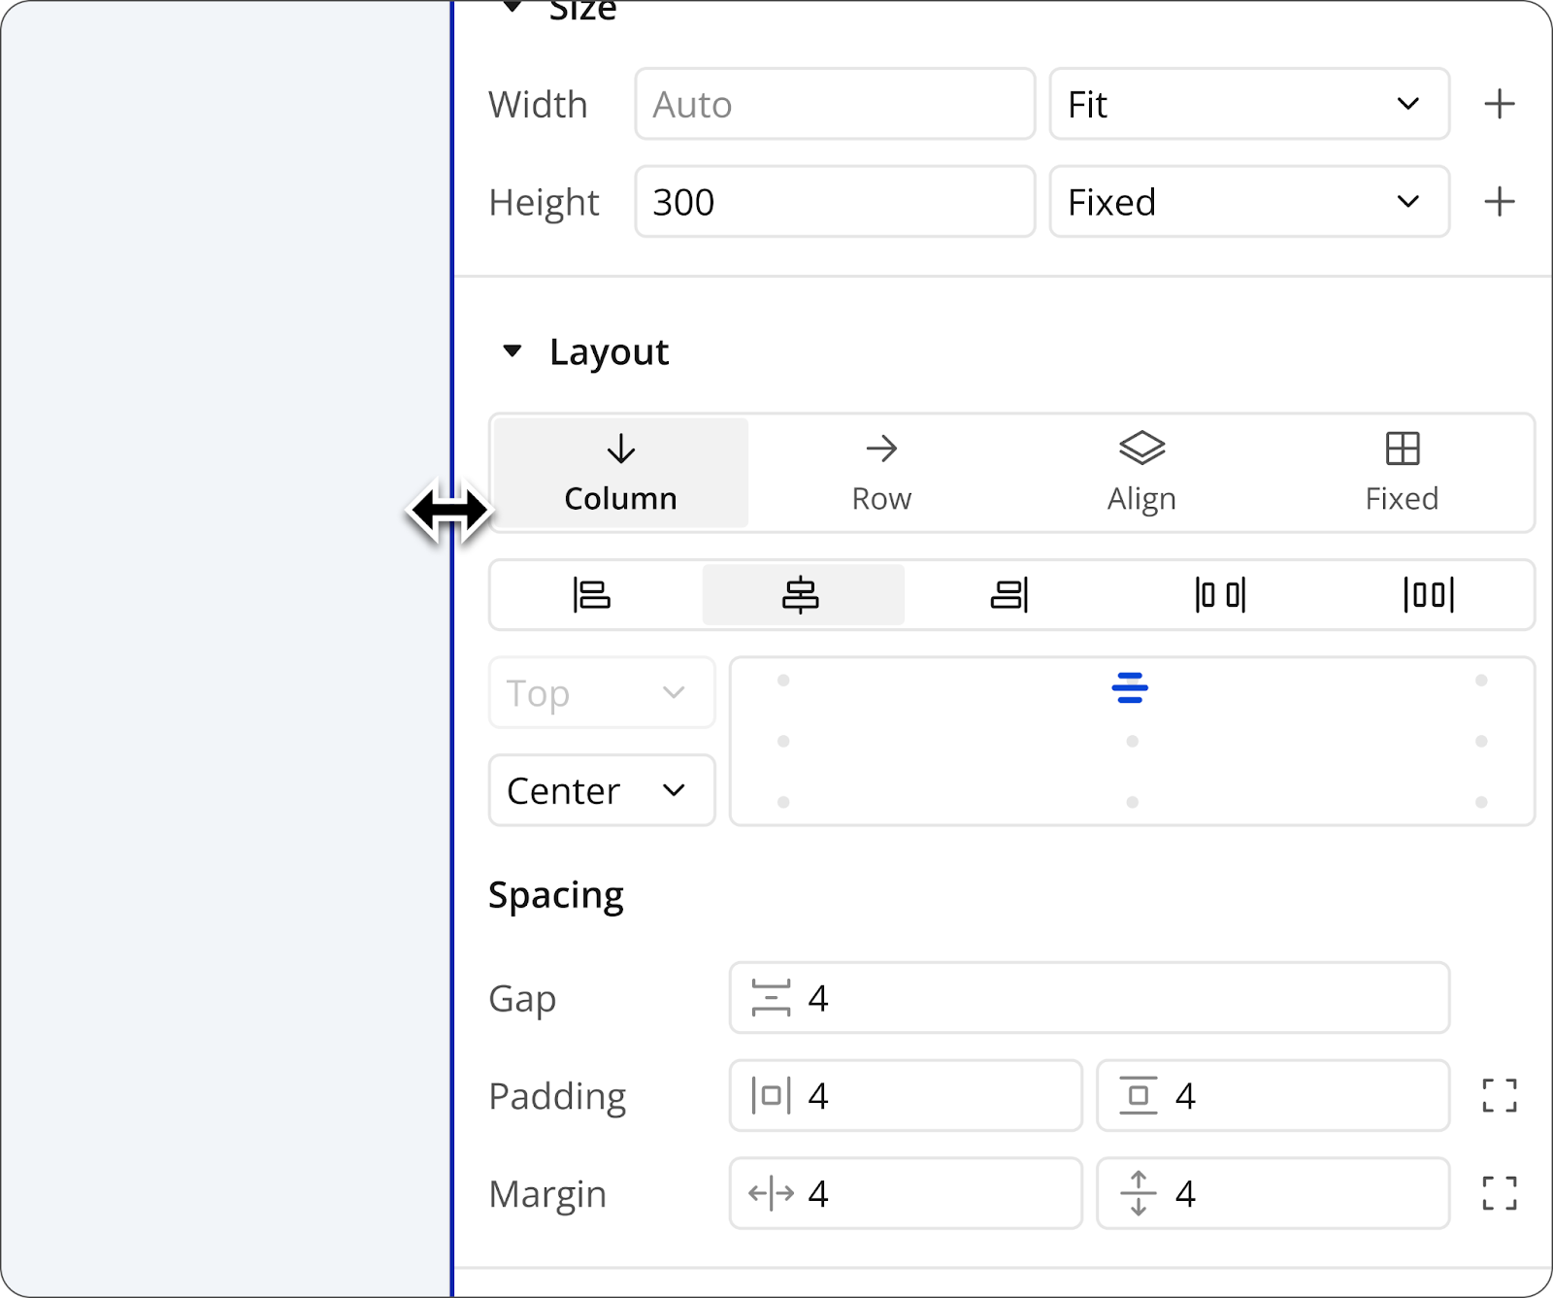
Task: Pick the bottom-right dot in alignment grid
Action: click(1481, 802)
